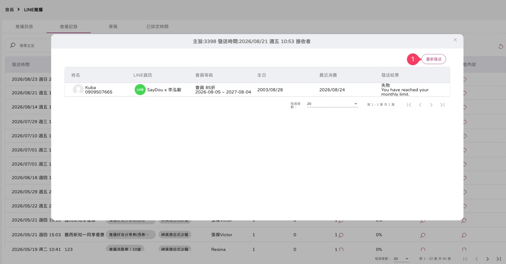This screenshot has width=506, height=264.
Task: Click the 2026/05/29 週五 row date
Action: (x=32, y=192)
